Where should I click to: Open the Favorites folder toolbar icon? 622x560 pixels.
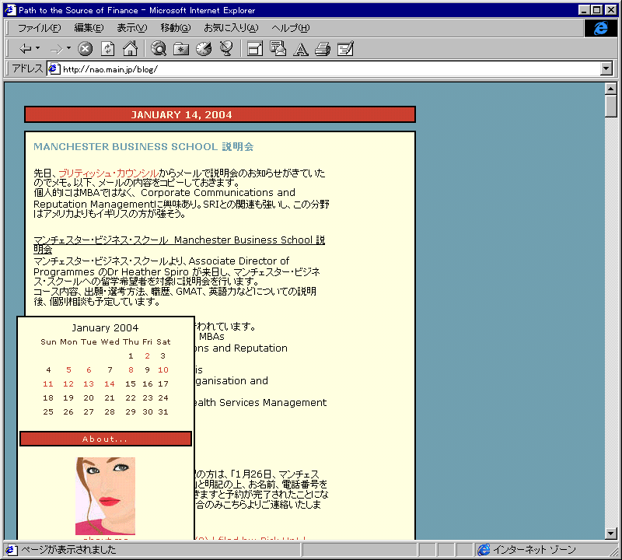[181, 49]
